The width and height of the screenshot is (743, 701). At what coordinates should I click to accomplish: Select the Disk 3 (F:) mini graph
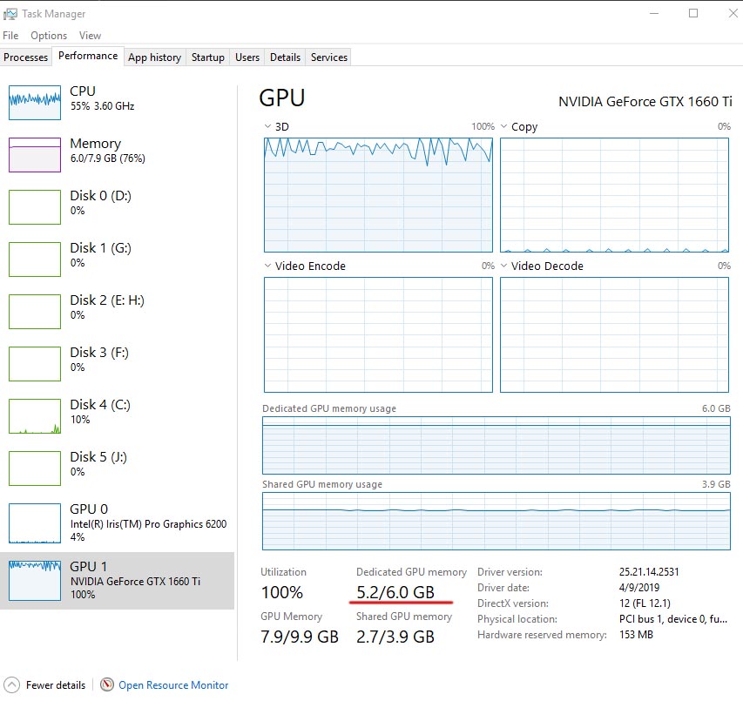pos(35,364)
